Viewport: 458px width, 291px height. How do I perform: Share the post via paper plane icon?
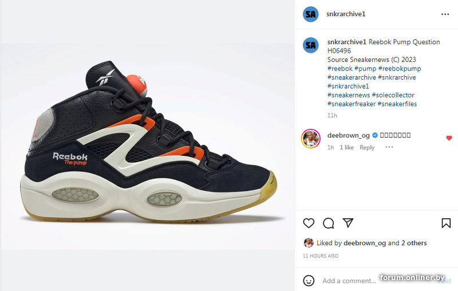348,223
